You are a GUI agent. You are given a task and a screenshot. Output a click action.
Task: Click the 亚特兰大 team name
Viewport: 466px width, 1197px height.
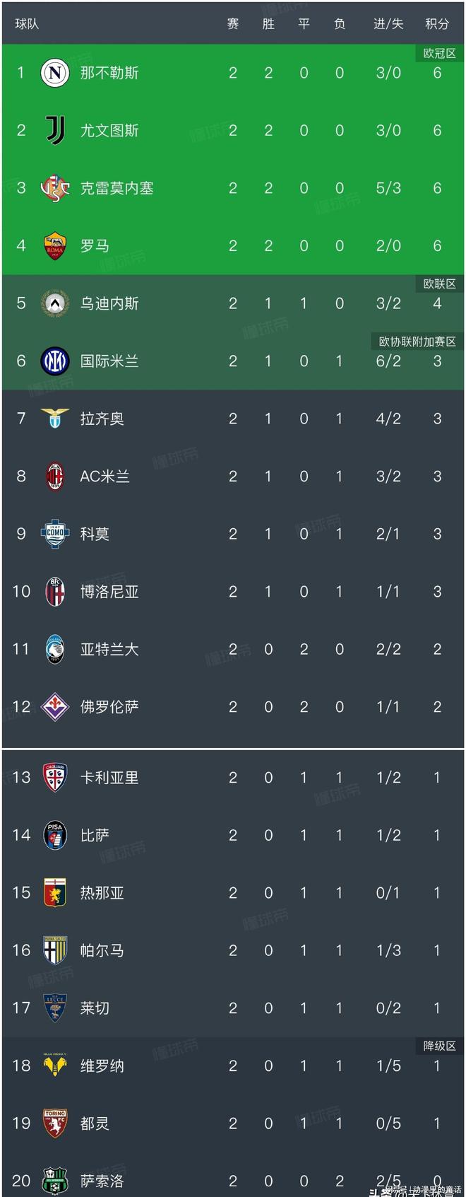109,649
